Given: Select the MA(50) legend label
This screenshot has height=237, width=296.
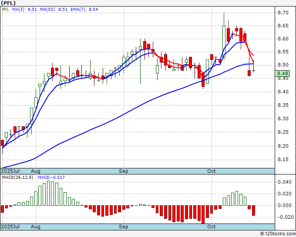Looking at the screenshot, I should pyautogui.click(x=47, y=9).
